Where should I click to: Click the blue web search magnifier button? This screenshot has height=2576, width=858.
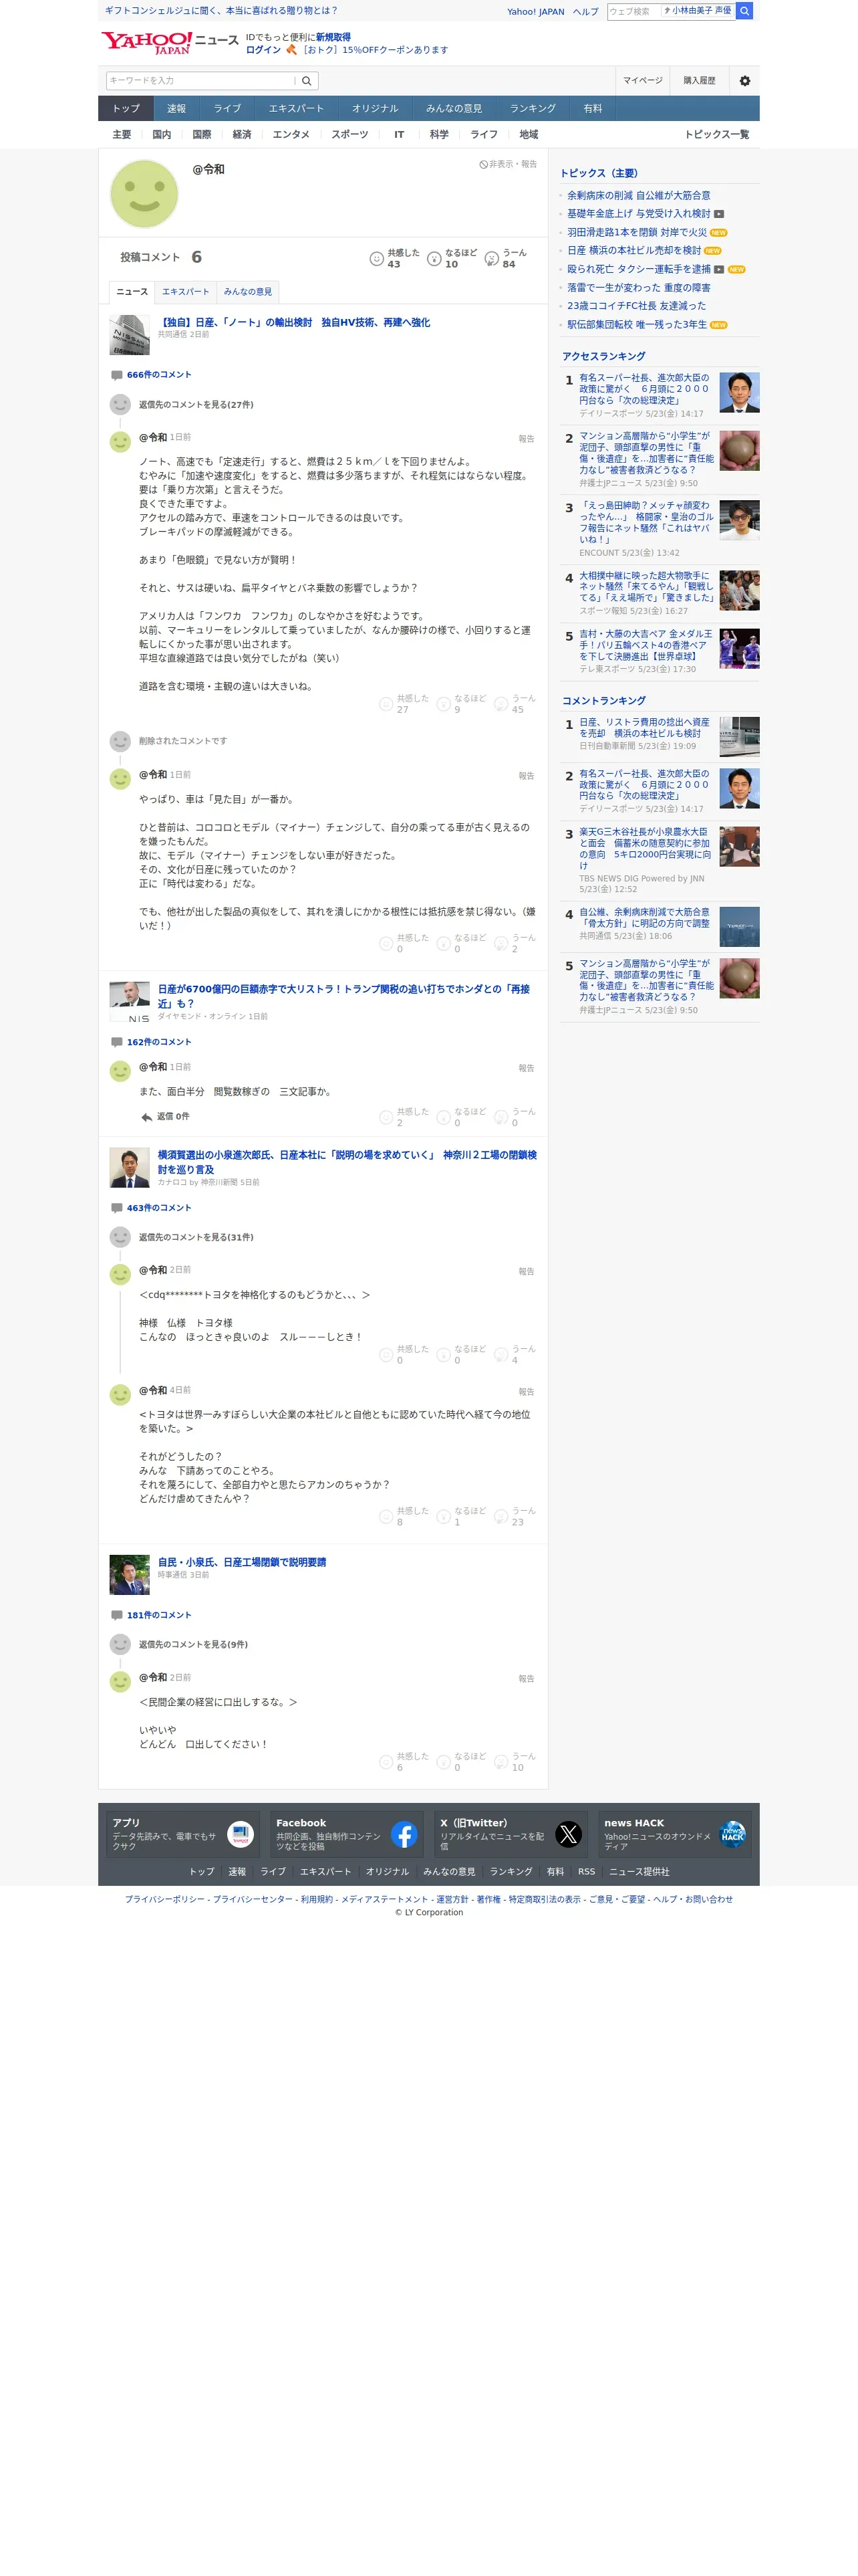point(744,11)
